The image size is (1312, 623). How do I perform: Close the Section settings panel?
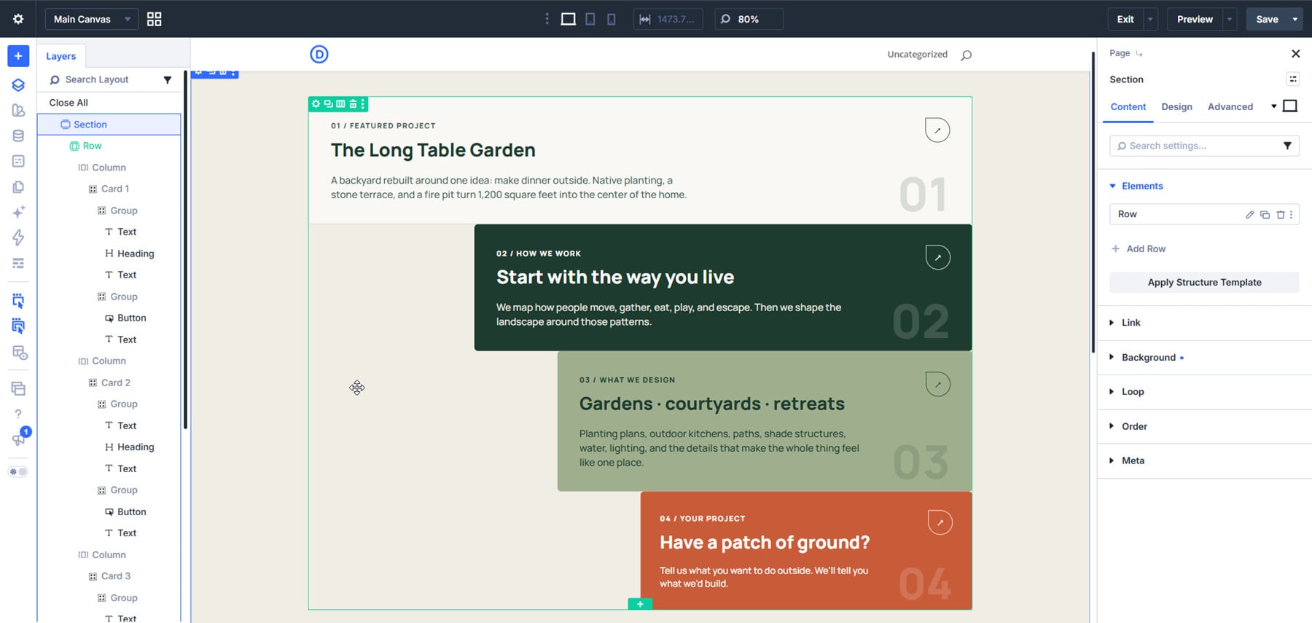pyautogui.click(x=1295, y=53)
